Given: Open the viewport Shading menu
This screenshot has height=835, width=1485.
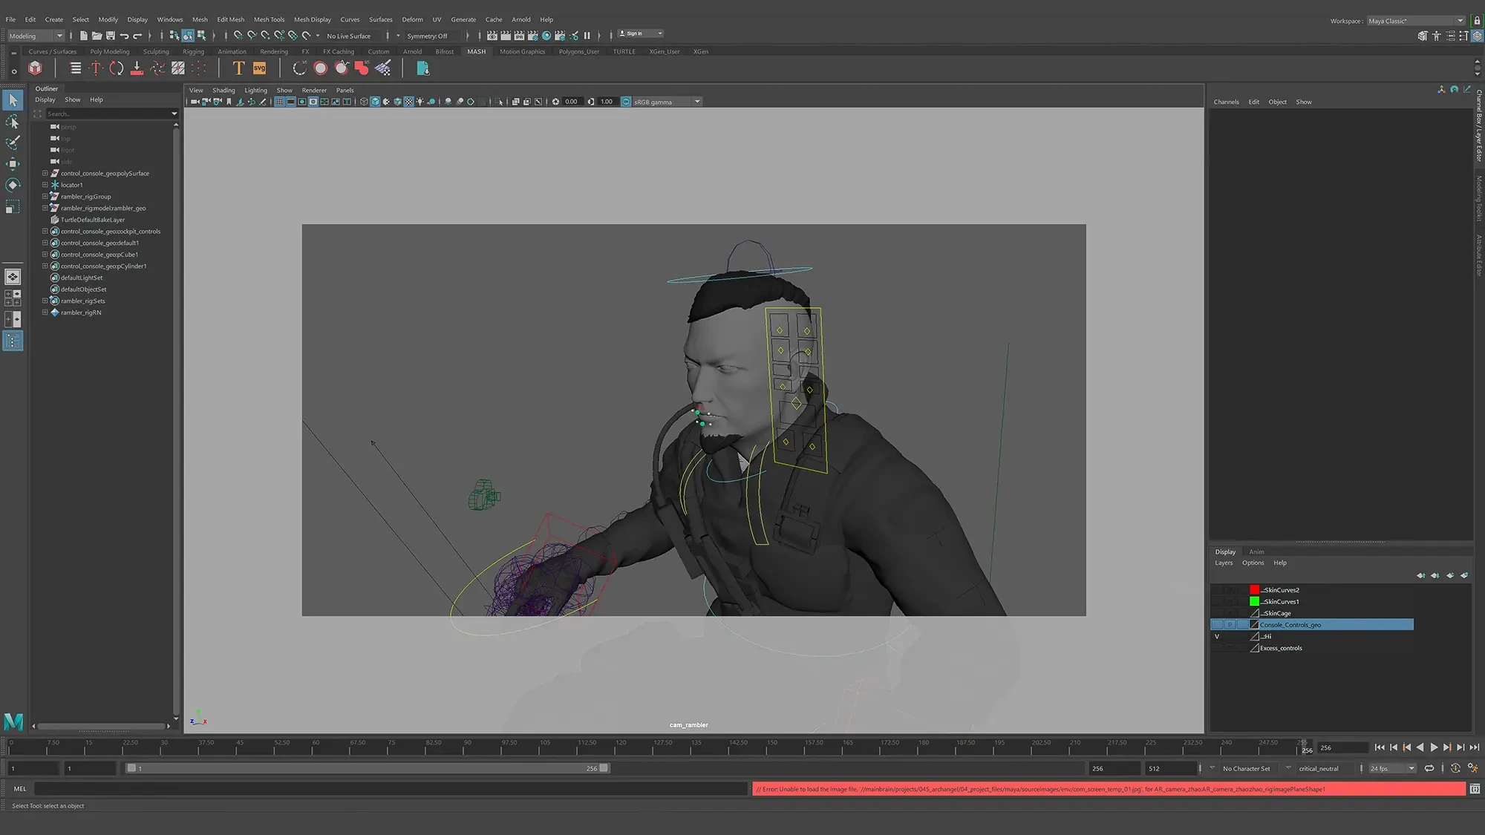Looking at the screenshot, I should pos(223,90).
